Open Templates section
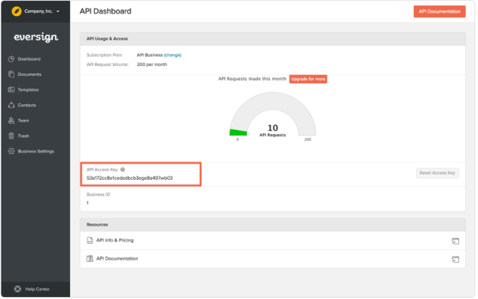Screen dimensions: 478x299 [28, 90]
